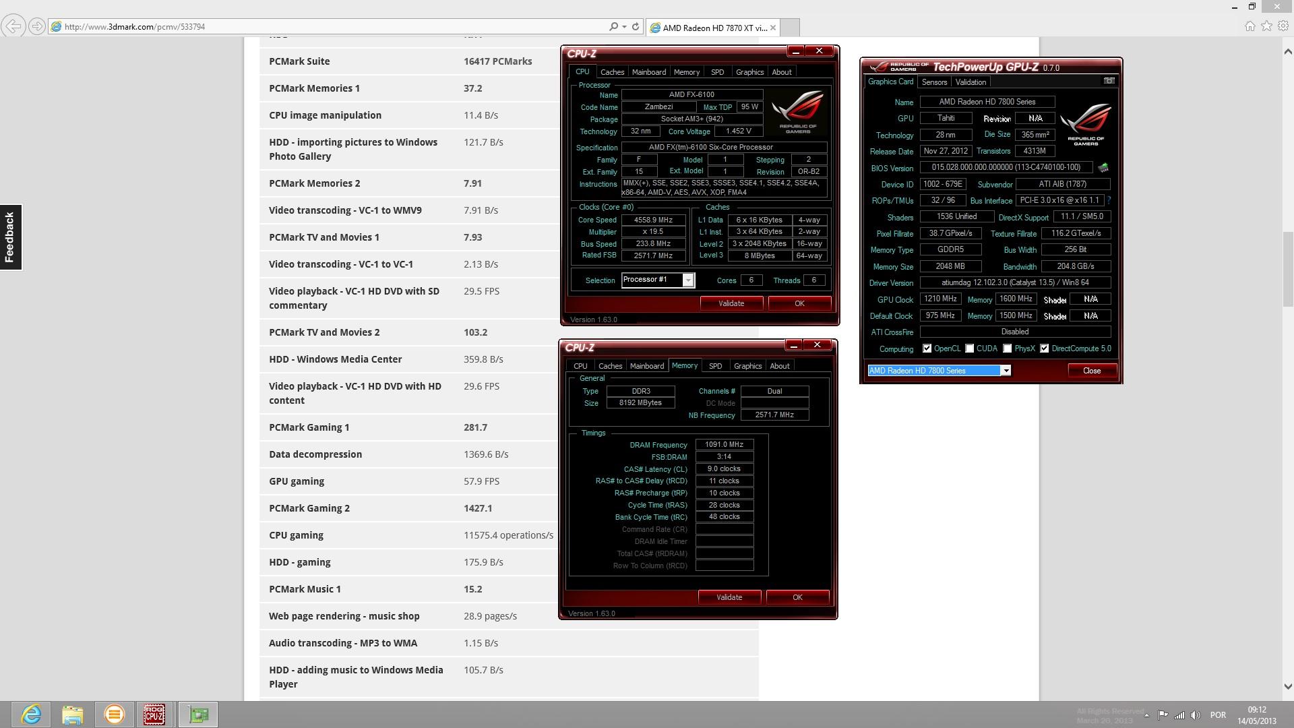Viewport: 1294px width, 728px height.
Task: Select the GPU-Z taskbar icon
Action: point(198,715)
